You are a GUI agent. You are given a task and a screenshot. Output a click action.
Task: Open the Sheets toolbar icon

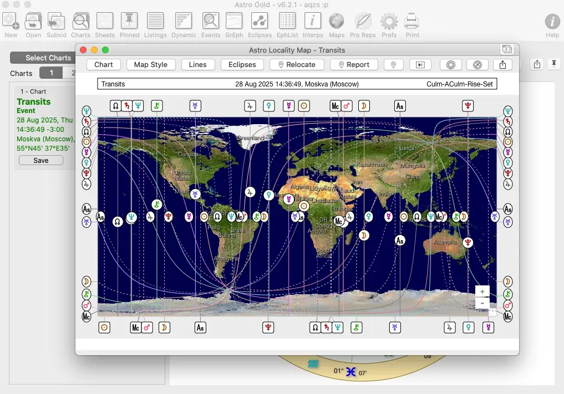tap(105, 25)
